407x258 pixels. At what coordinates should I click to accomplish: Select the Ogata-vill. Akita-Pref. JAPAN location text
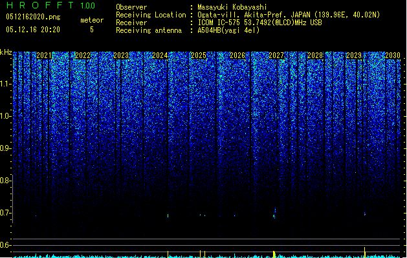click(x=289, y=15)
